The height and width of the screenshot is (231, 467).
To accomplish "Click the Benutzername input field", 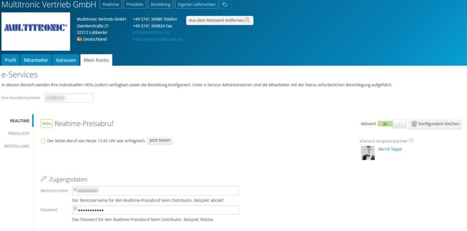I will (x=156, y=190).
